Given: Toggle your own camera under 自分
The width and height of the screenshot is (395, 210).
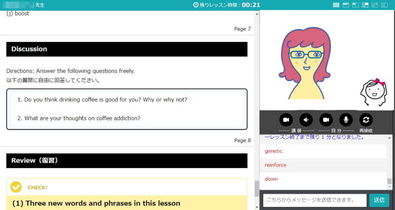Looking at the screenshot, I should click(326, 120).
